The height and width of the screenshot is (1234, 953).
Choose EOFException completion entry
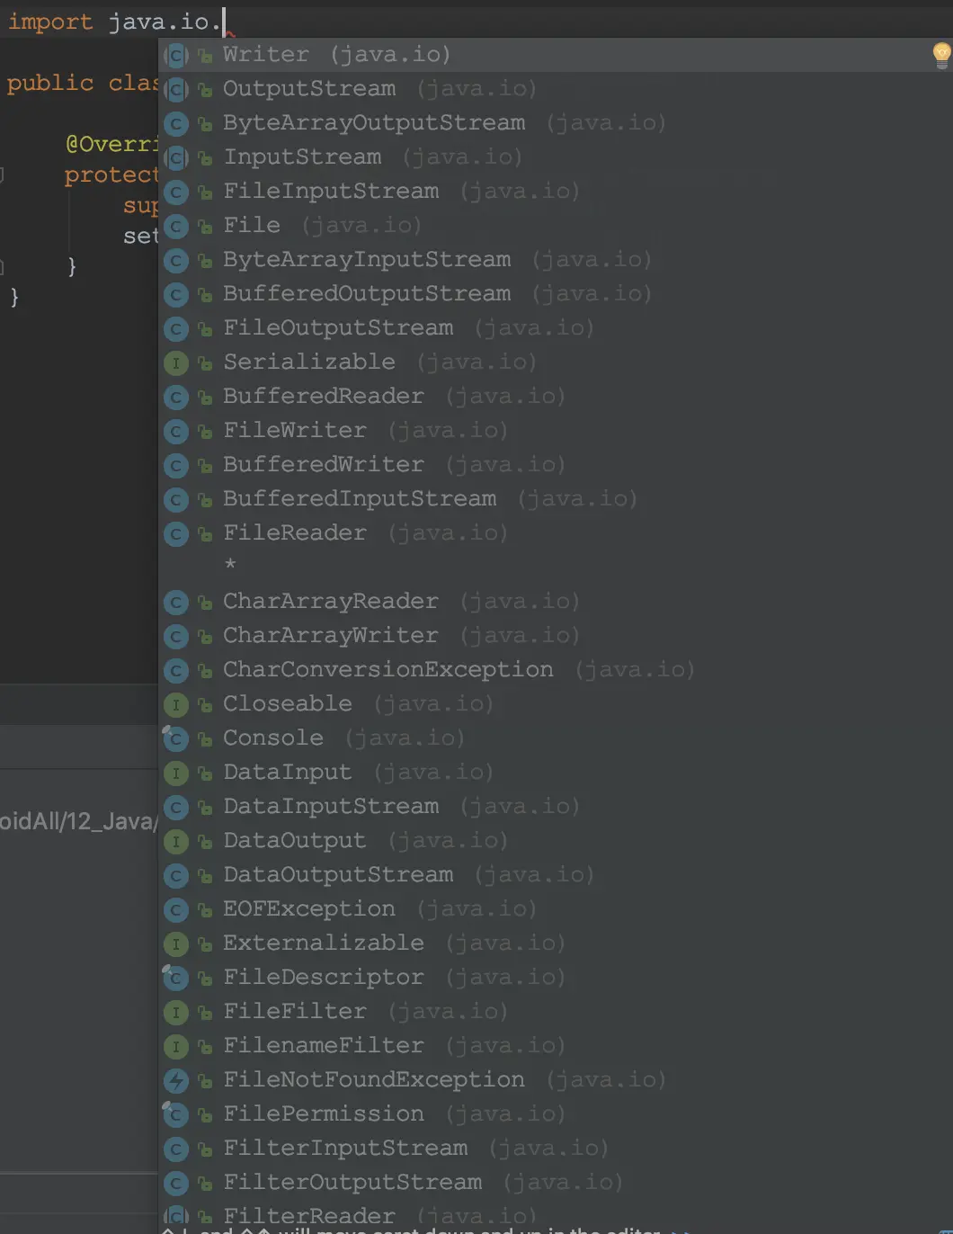(556, 909)
